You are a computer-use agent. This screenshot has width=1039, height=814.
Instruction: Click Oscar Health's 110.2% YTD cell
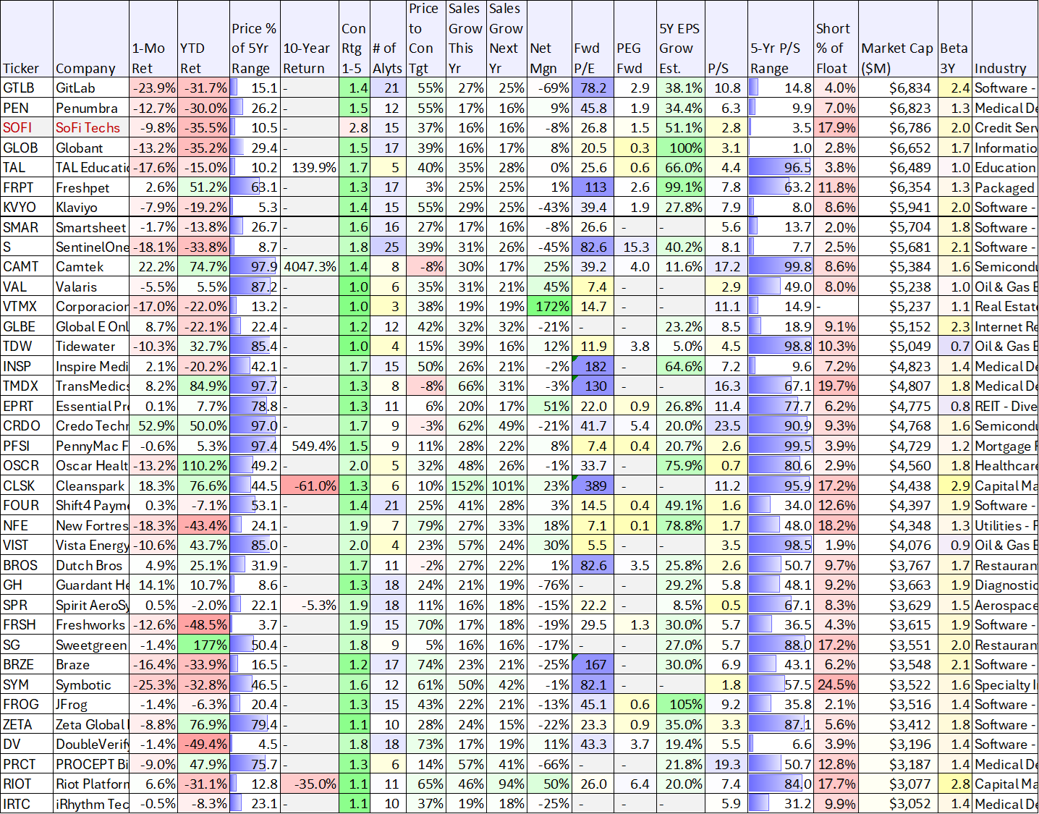[x=203, y=466]
